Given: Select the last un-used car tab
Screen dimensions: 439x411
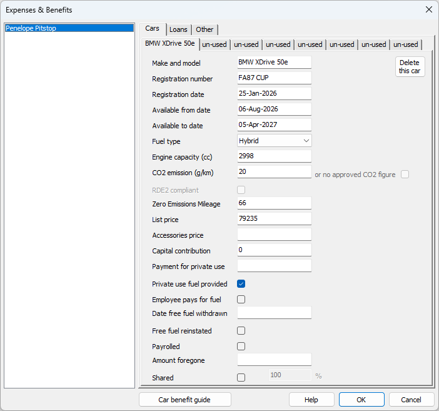Looking at the screenshot, I should [405, 44].
